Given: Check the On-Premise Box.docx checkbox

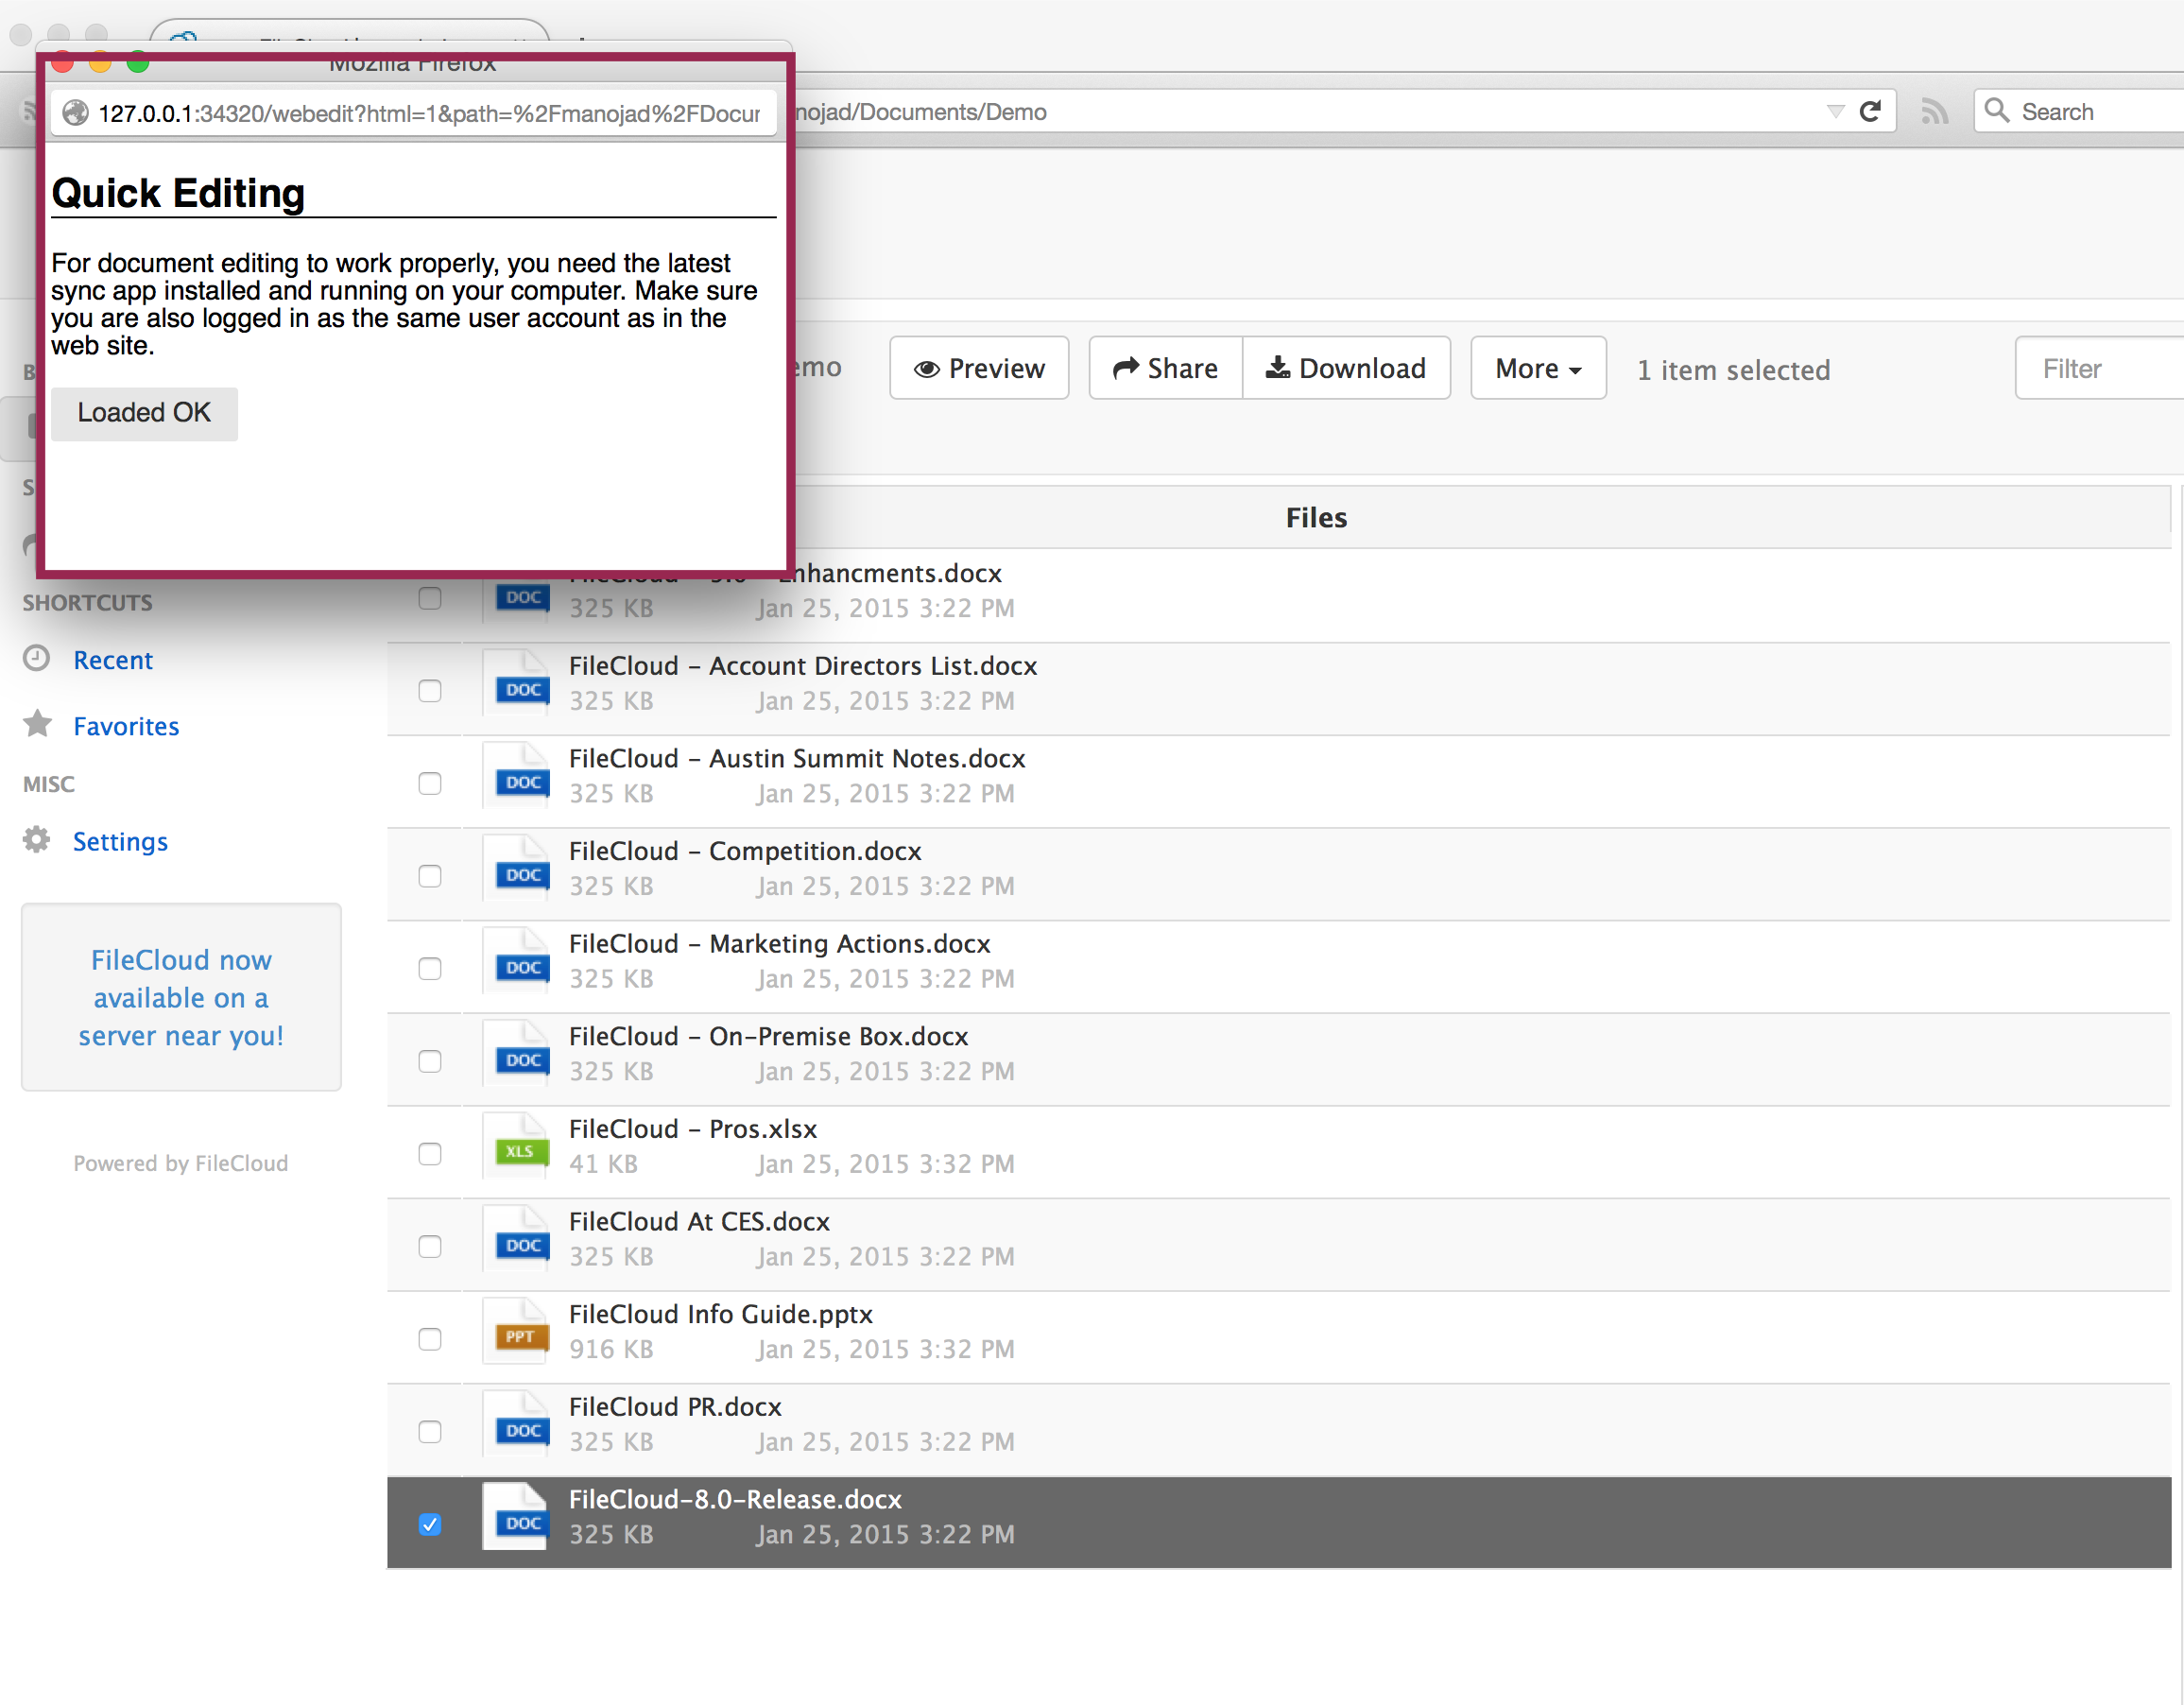Looking at the screenshot, I should [x=430, y=1061].
